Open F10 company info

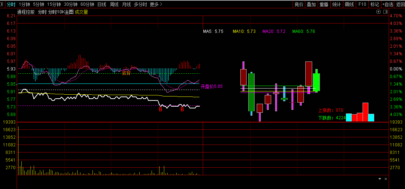(362, 4)
